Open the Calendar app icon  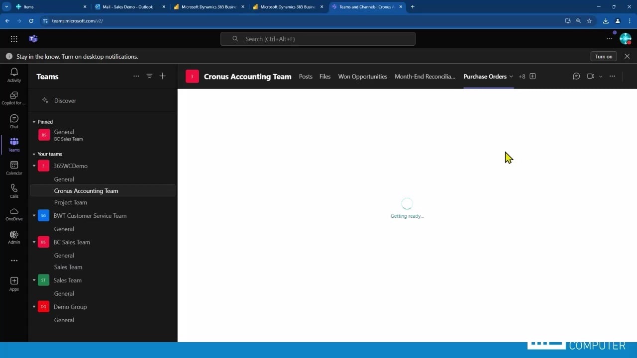click(x=14, y=168)
